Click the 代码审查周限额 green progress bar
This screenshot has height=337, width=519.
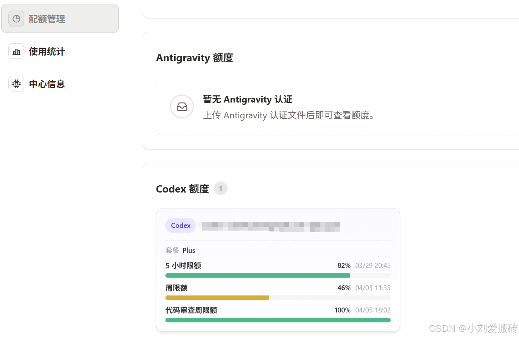[x=277, y=320]
